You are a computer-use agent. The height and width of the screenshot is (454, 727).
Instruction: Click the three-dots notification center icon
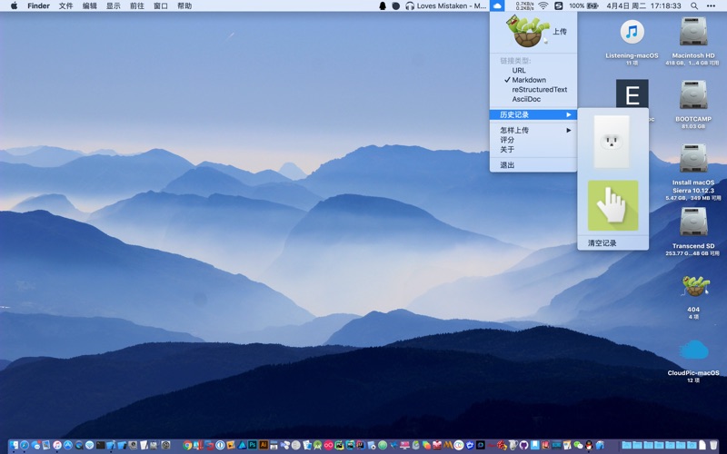711,5
